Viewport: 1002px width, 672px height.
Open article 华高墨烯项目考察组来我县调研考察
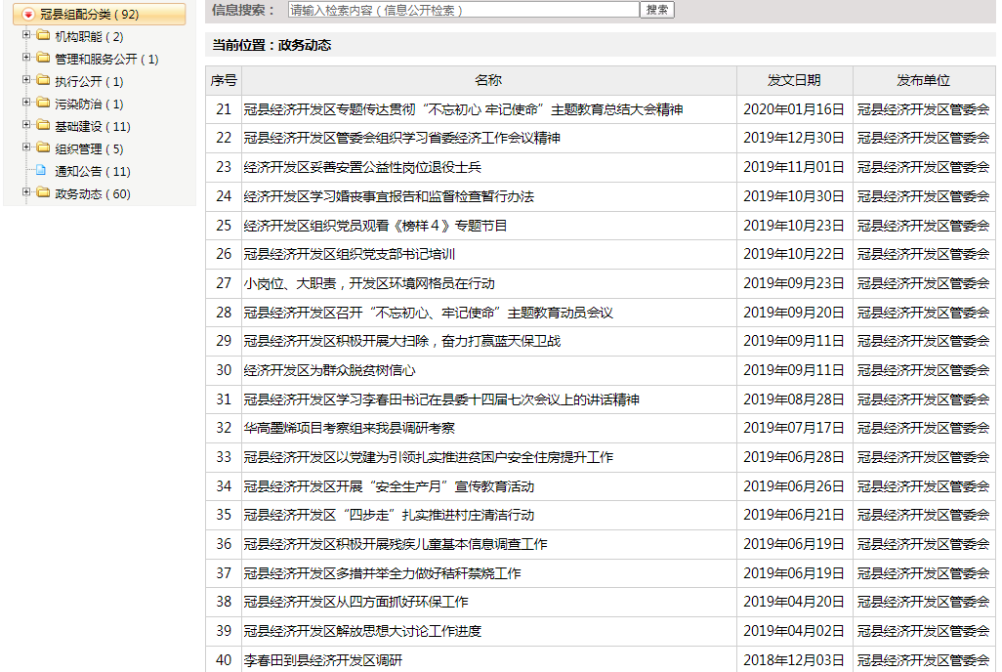[x=349, y=428]
